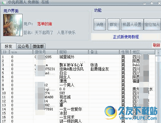
Task: Select the friend named 苟志诚
Action: (x=65, y=97)
